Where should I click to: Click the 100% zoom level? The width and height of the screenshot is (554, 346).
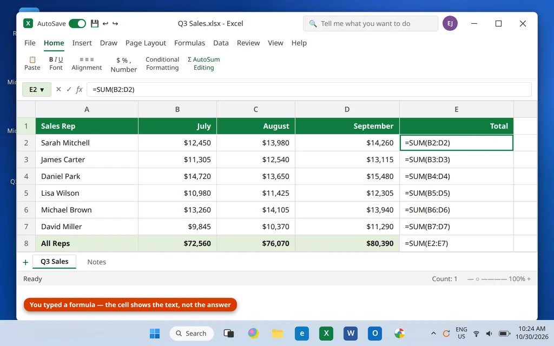coord(517,278)
